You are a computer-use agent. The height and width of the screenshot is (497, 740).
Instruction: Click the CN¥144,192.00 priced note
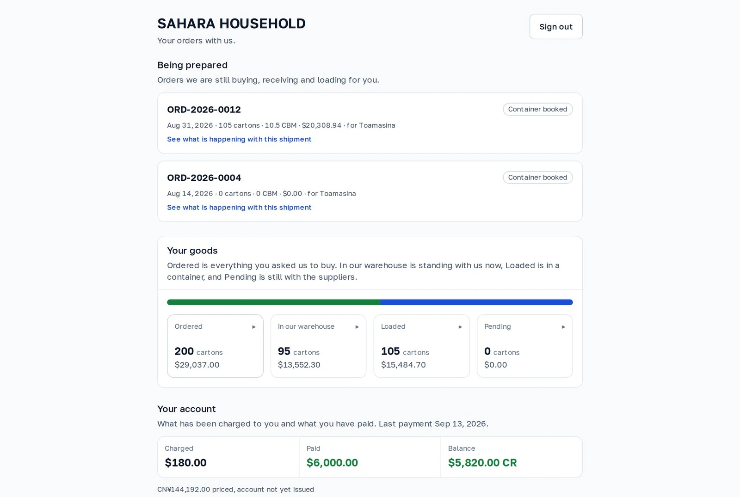pyautogui.click(x=235, y=490)
